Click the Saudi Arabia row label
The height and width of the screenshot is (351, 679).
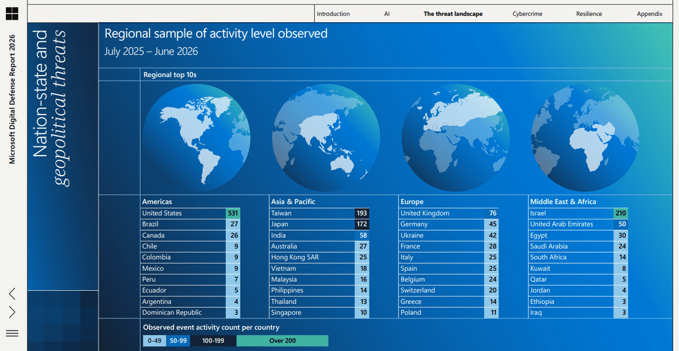pos(549,246)
